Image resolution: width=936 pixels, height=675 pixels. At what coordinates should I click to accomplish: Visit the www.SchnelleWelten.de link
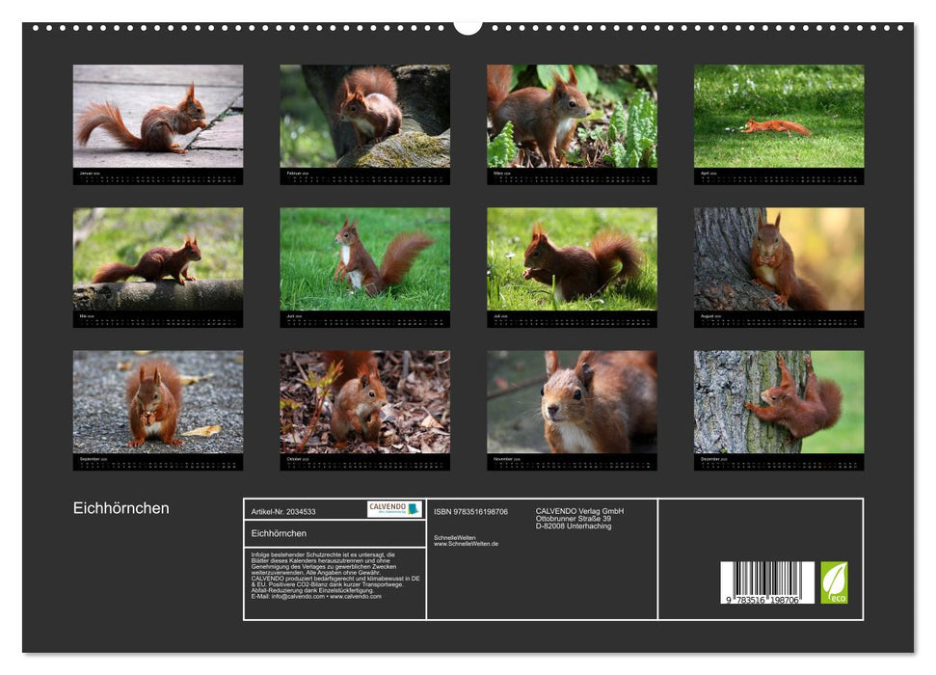(x=468, y=542)
